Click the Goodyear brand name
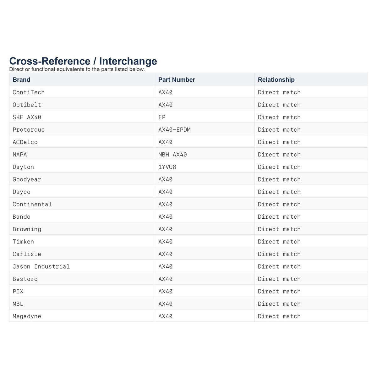The width and height of the screenshot is (377, 377). coord(27,180)
